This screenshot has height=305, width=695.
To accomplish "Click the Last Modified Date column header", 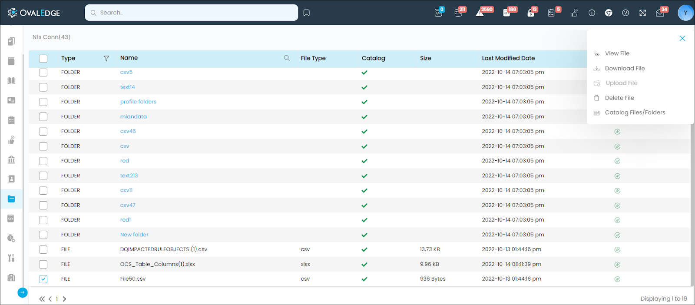I will pos(508,58).
